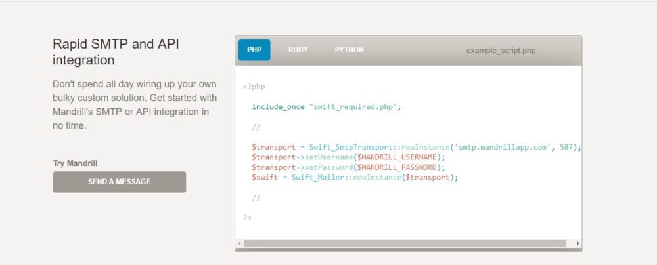
Task: Click the include_once "swift_required.php" line
Action: [x=326, y=106]
